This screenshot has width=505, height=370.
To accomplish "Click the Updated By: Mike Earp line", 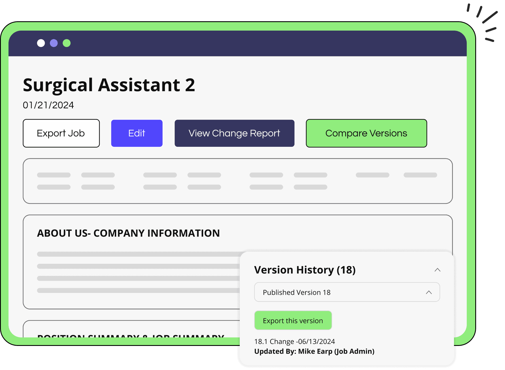I will [314, 351].
